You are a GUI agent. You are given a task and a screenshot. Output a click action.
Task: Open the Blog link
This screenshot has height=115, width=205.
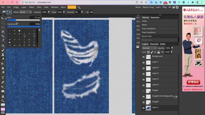[x=164, y=7]
